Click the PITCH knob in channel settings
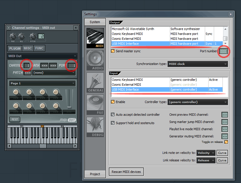This screenshot has width=241, height=183. pos(33,36)
